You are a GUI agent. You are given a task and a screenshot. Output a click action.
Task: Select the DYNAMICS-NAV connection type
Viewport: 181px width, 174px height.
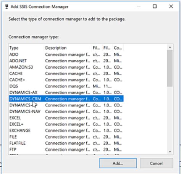tap(66, 111)
